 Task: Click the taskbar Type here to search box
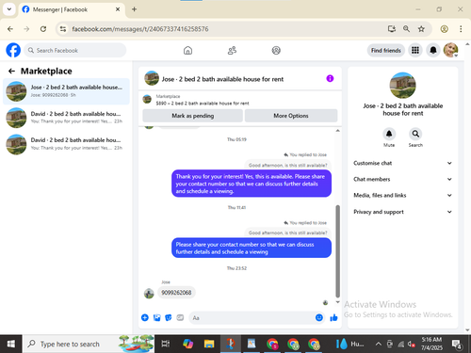click(89, 344)
